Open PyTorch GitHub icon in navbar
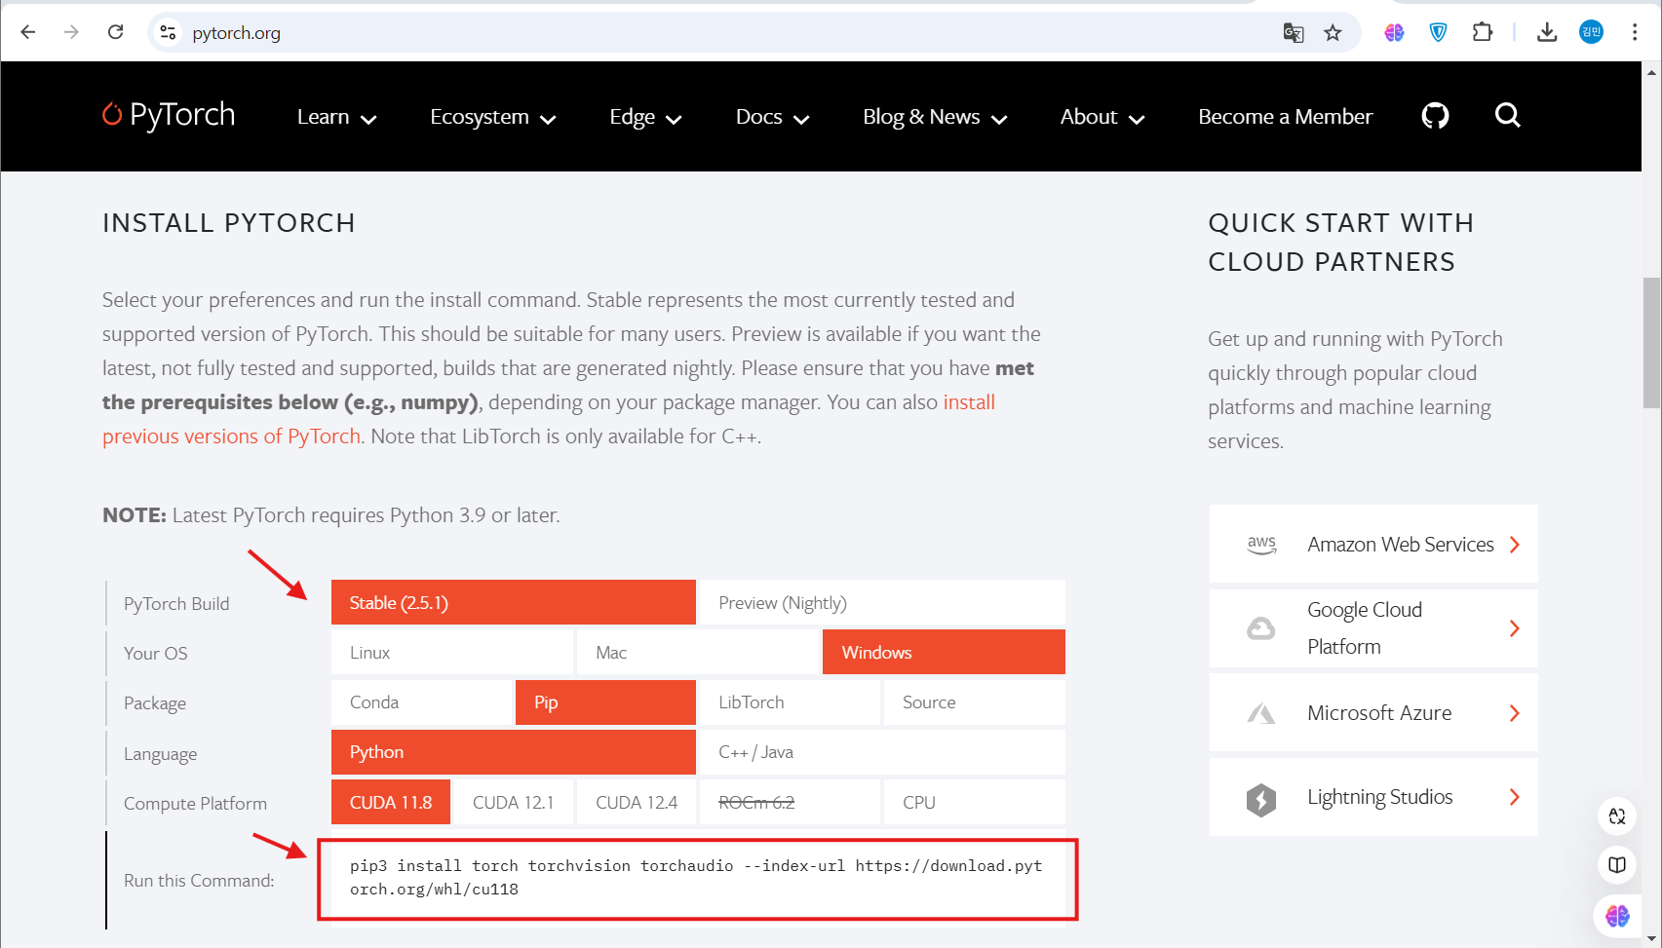Screen dimensions: 1662x948 click(1435, 116)
